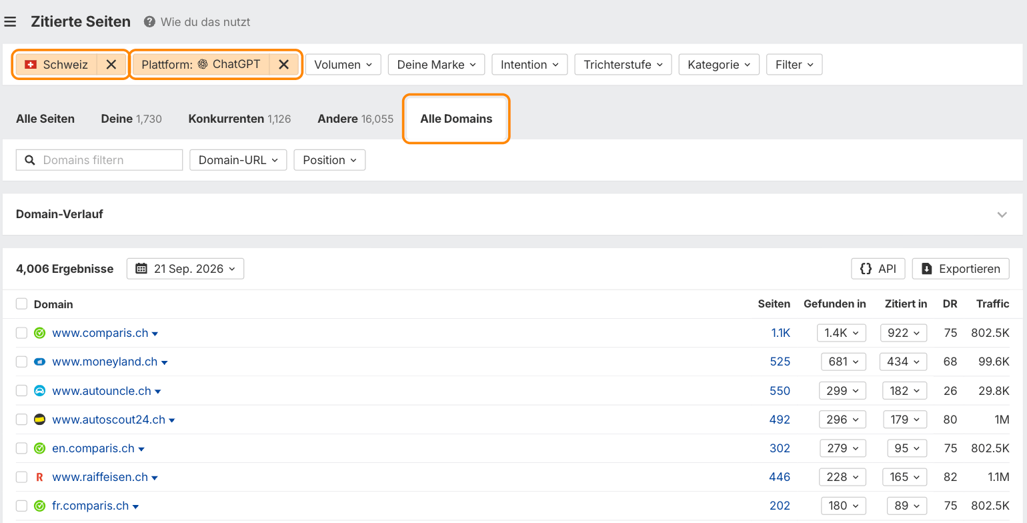
Task: Open the Konkurrenten tab
Action: [x=239, y=119]
